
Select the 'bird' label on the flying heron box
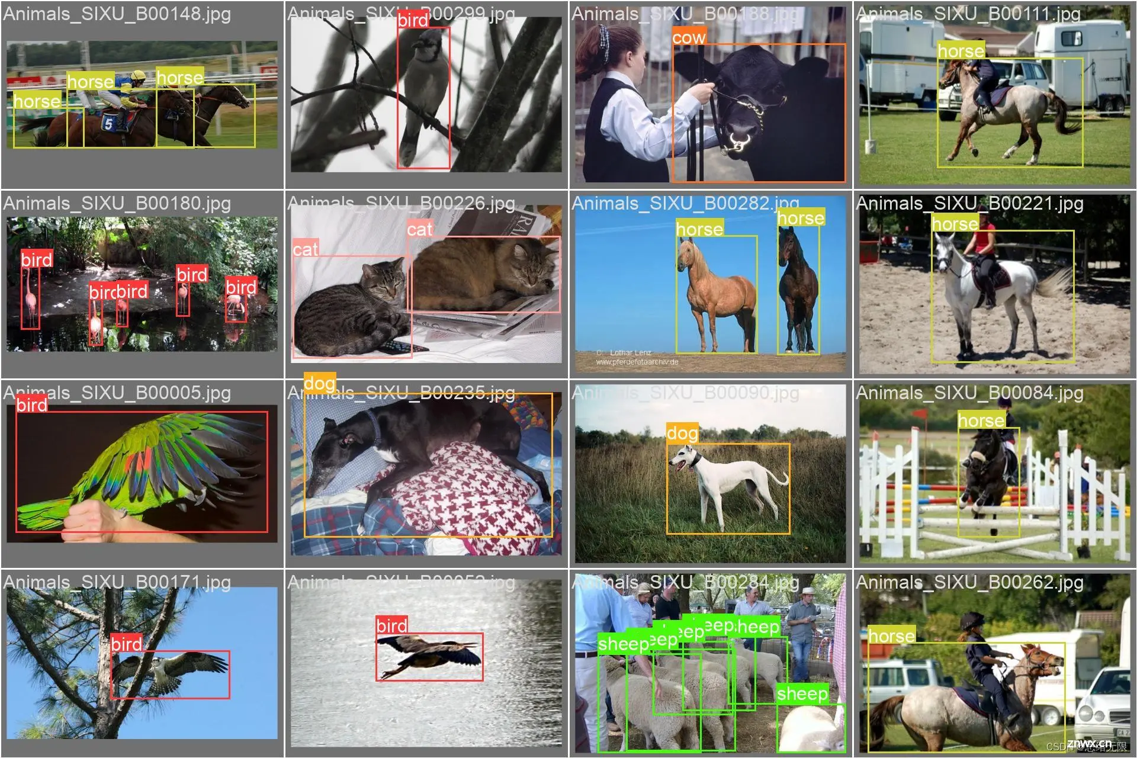point(392,625)
